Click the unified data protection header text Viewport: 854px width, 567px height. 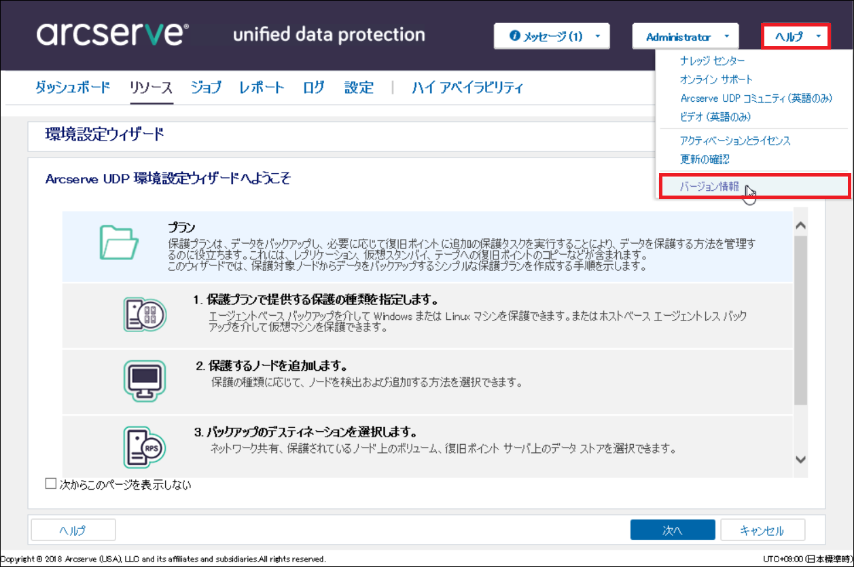tap(329, 35)
